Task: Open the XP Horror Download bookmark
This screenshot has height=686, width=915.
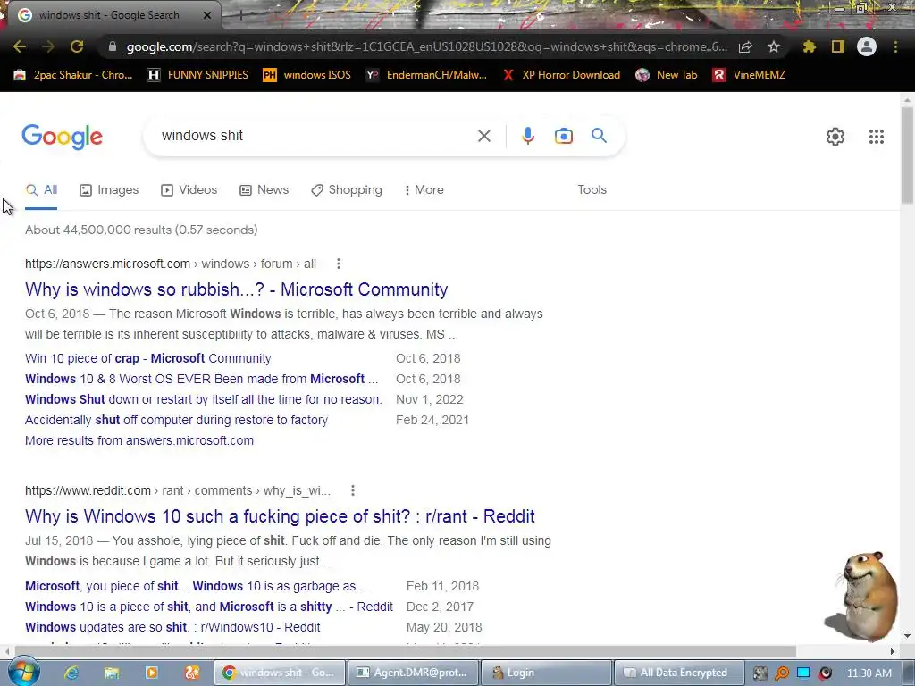Action: coord(561,75)
